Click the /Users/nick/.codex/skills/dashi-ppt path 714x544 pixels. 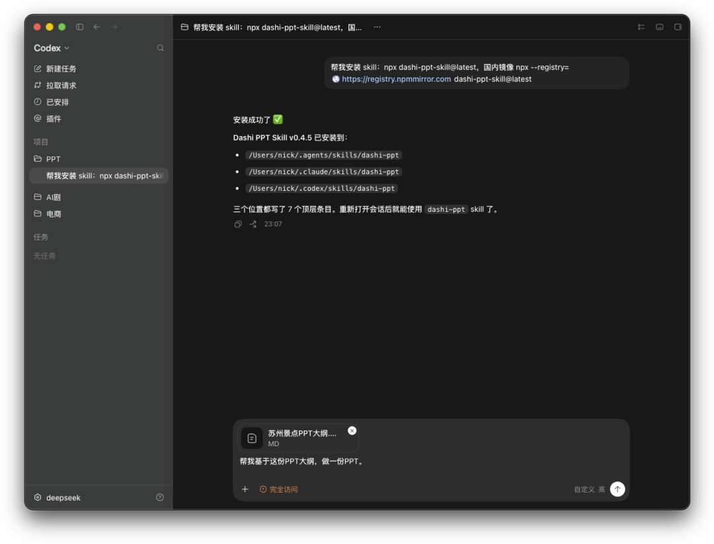(x=321, y=188)
